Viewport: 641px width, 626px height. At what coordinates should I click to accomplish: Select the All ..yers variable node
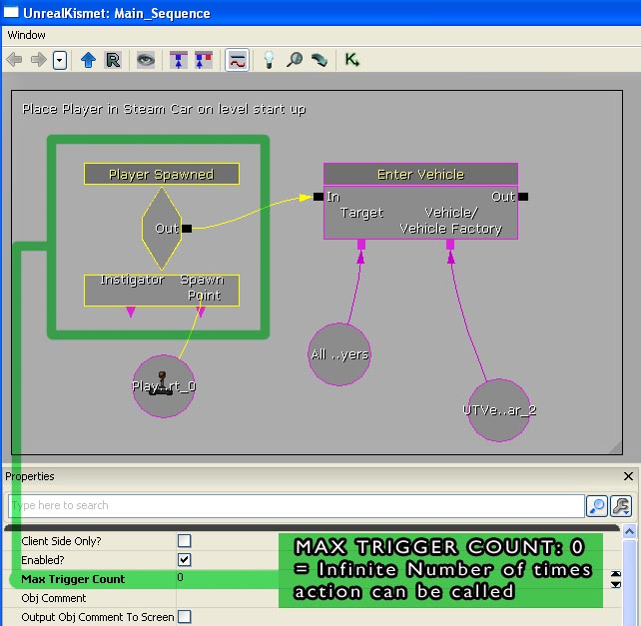(339, 354)
